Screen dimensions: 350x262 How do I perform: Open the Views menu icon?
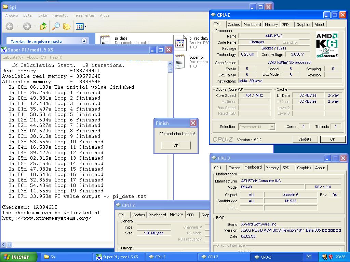(x=80, y=27)
